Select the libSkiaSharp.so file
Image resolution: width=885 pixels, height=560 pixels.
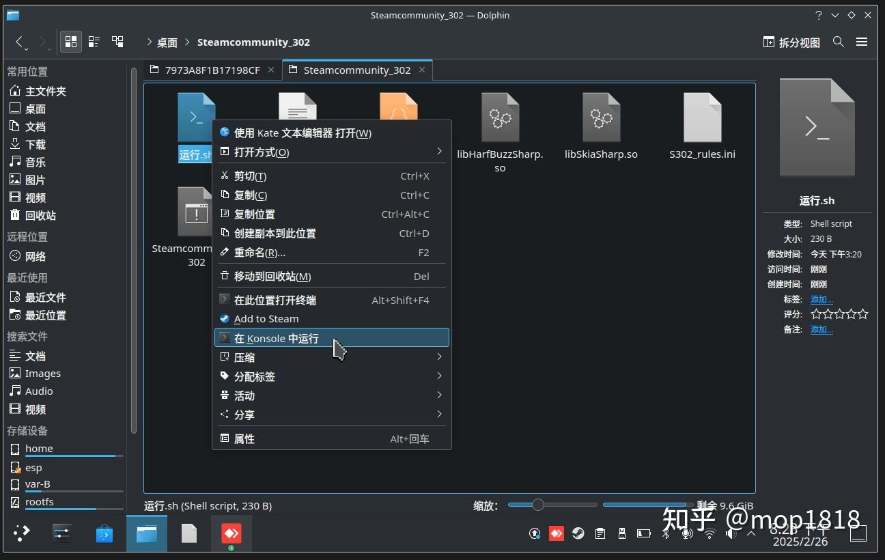[x=601, y=126]
